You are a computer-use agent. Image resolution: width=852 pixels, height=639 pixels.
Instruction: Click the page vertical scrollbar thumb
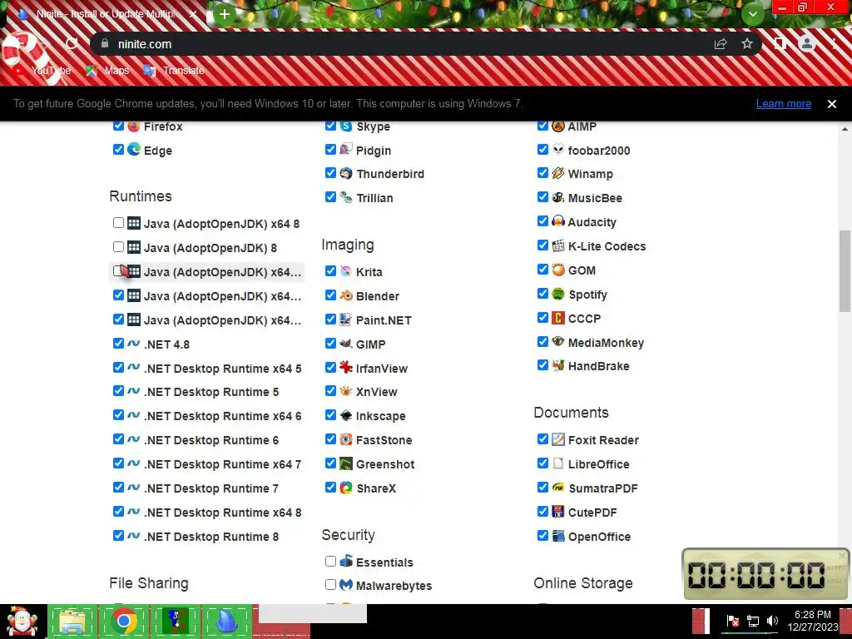coord(845,270)
